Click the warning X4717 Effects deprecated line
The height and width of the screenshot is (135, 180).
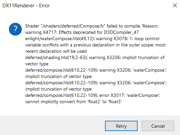click(x=82, y=32)
